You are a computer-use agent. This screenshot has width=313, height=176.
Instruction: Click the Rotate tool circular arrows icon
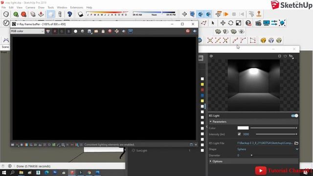point(230,23)
